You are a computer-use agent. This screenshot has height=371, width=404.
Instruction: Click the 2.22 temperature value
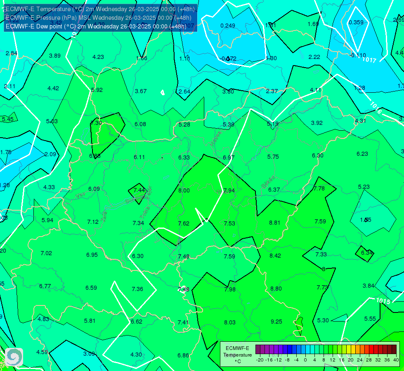pyautogui.click(x=314, y=57)
